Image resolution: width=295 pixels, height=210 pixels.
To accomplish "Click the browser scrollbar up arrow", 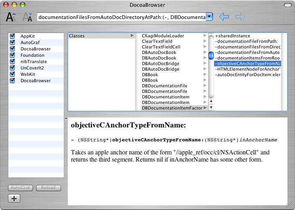I will (211, 101).
